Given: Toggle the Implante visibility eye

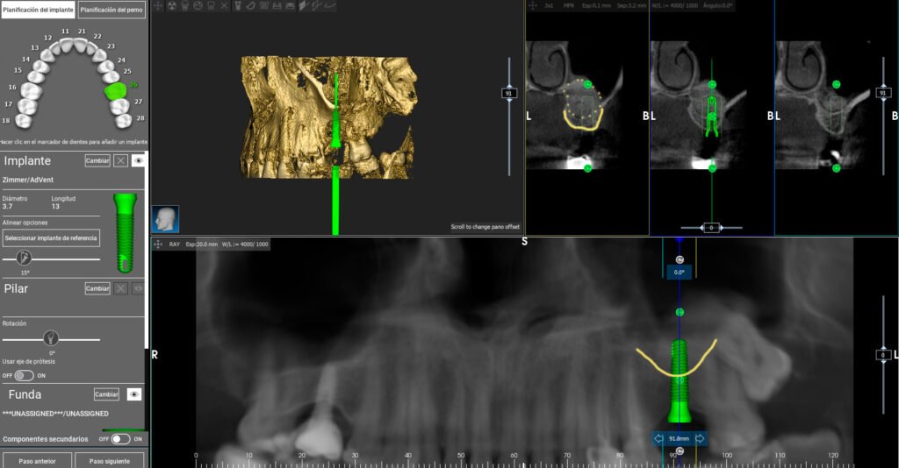Looking at the screenshot, I should (138, 160).
